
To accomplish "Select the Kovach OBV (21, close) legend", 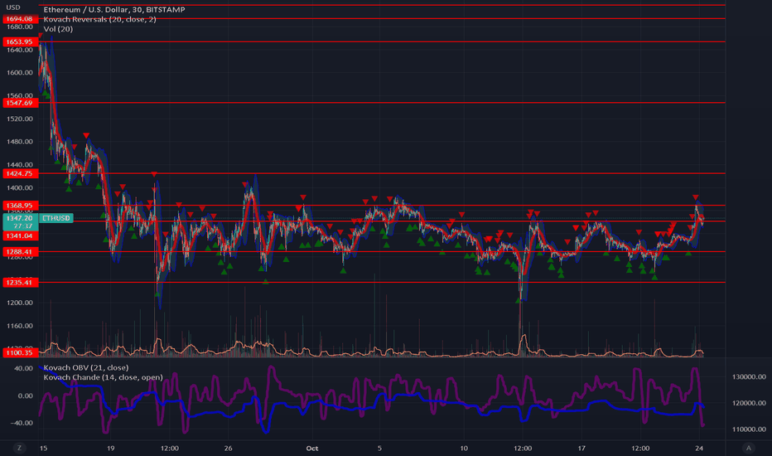I will pyautogui.click(x=86, y=368).
